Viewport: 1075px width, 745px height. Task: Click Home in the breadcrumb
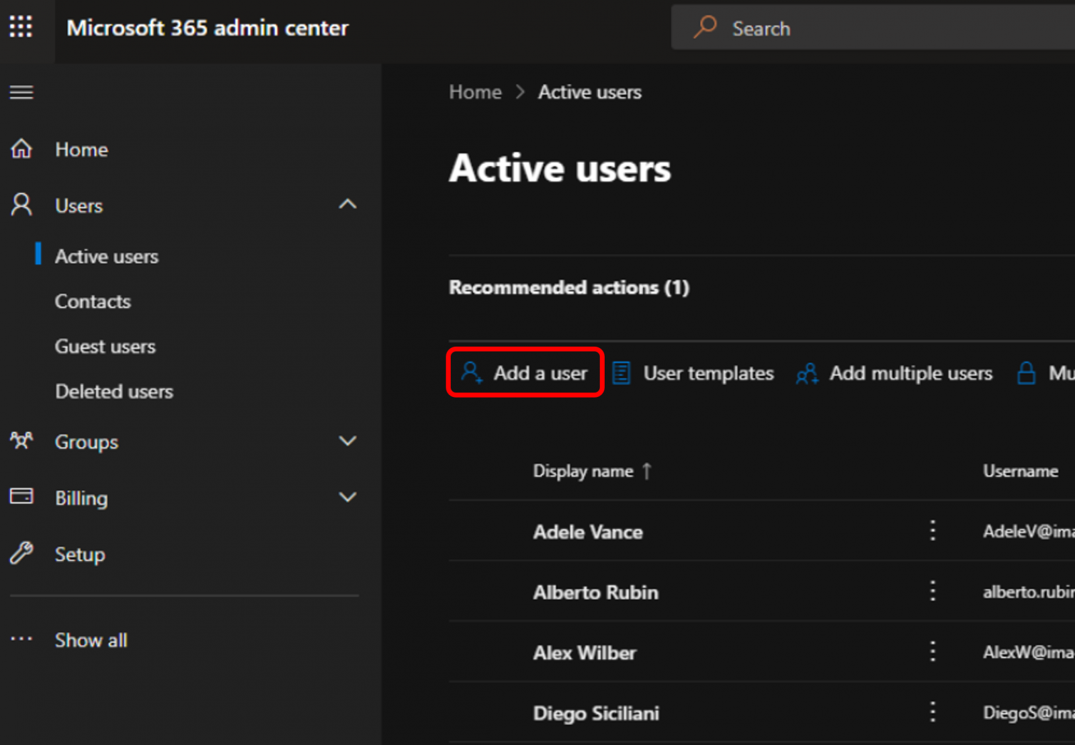[475, 92]
